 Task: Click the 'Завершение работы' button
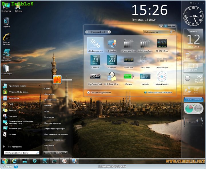click(x=53, y=153)
